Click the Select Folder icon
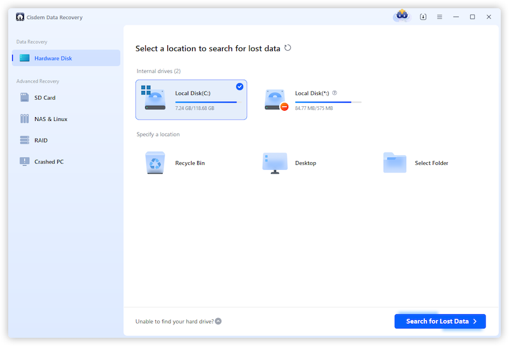The width and height of the screenshot is (509, 346). click(394, 162)
